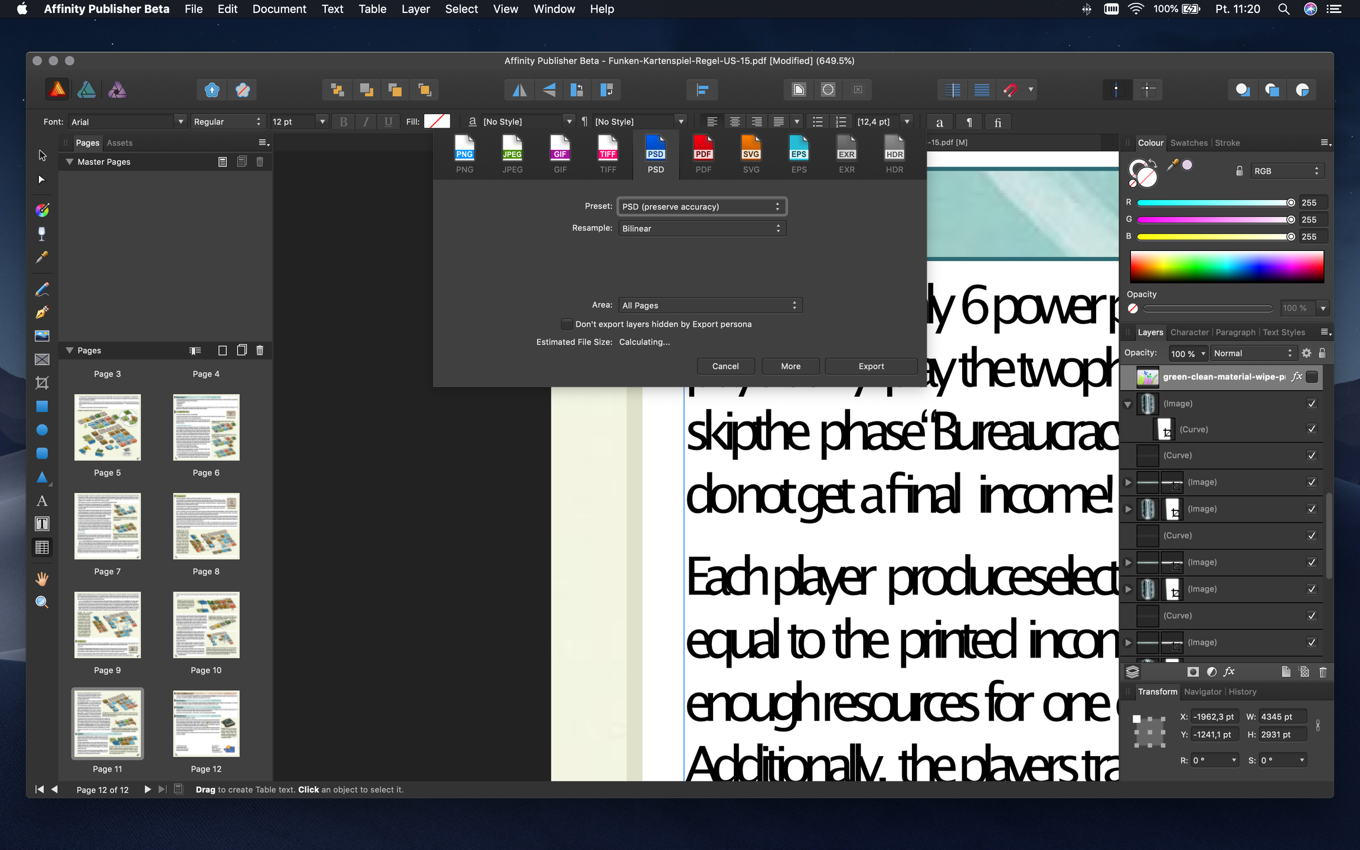Open the Document menu
1360x850 pixels.
click(x=279, y=9)
